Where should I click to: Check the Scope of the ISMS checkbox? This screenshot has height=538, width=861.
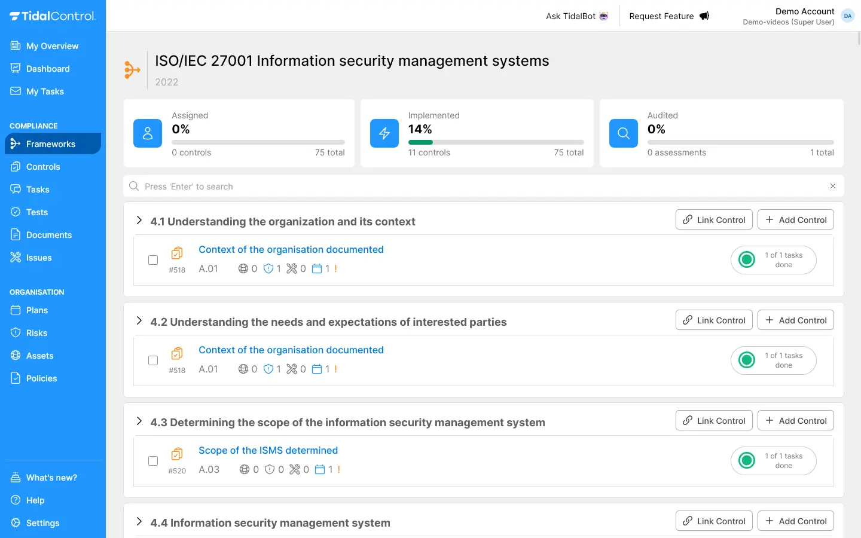click(153, 461)
